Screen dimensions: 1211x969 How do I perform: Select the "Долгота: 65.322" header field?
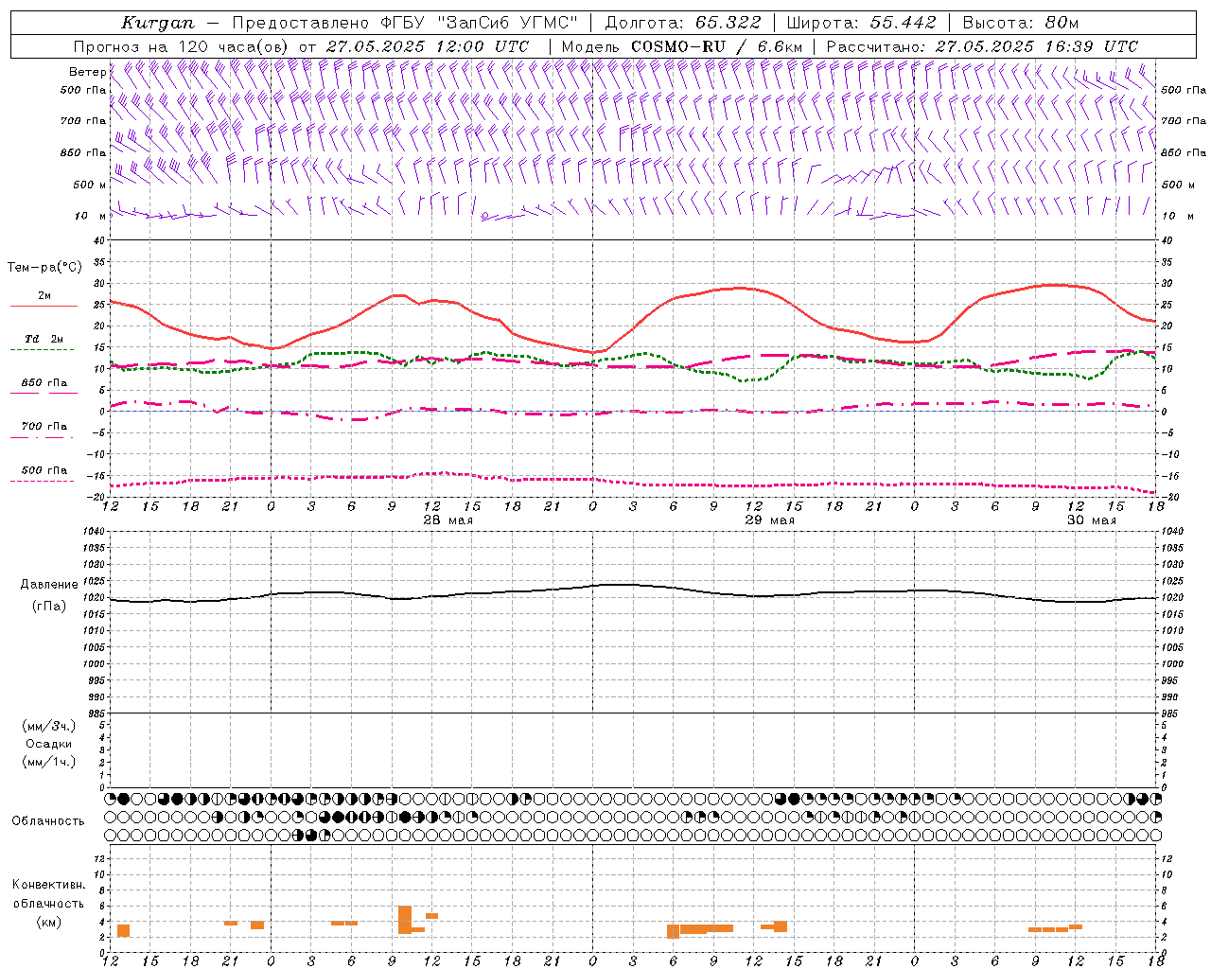(x=682, y=23)
